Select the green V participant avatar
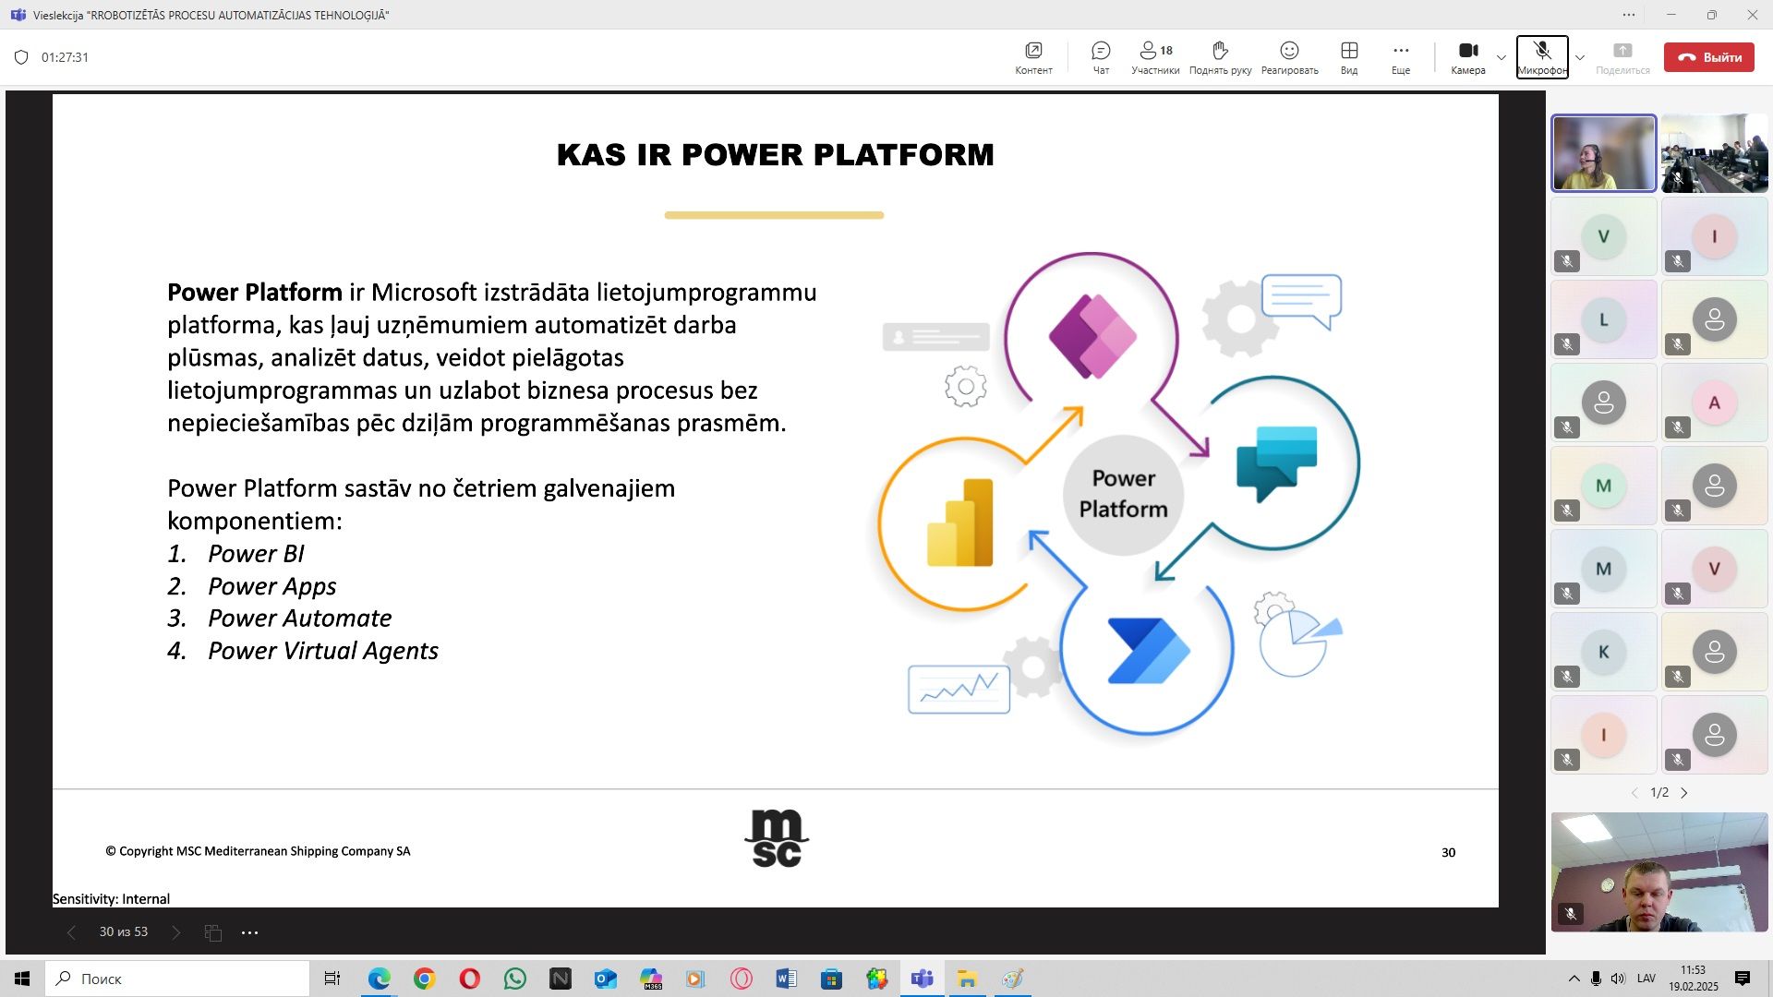1773x997 pixels. [x=1604, y=236]
